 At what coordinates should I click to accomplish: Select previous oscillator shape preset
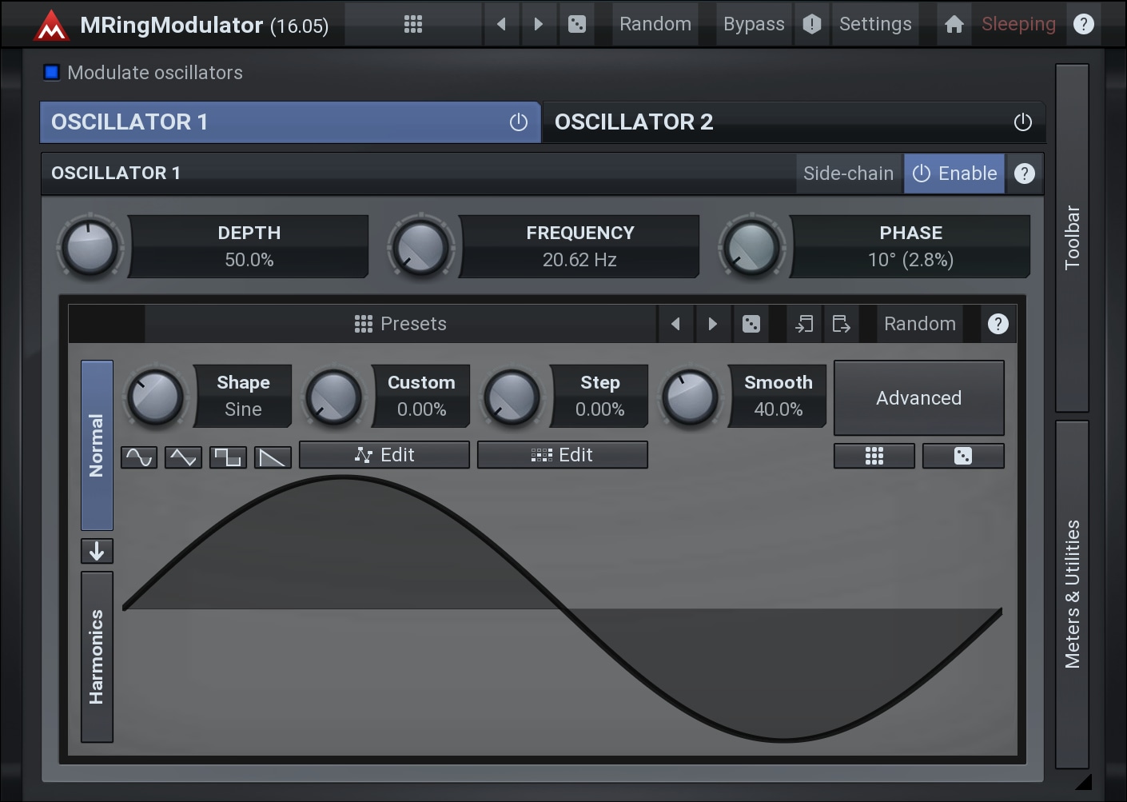point(675,324)
